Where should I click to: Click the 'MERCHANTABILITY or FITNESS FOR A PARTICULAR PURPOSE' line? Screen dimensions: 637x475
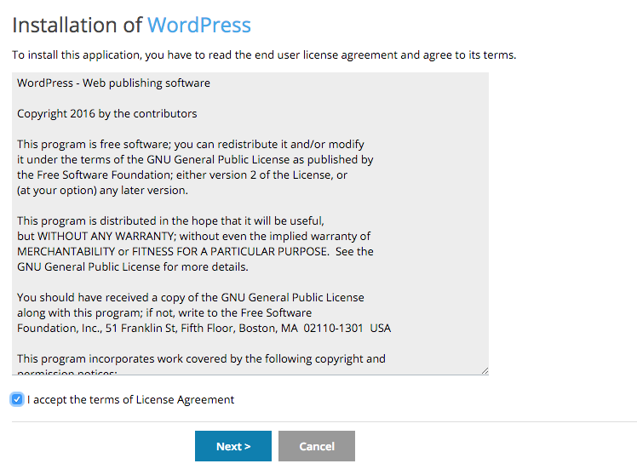coord(195,252)
